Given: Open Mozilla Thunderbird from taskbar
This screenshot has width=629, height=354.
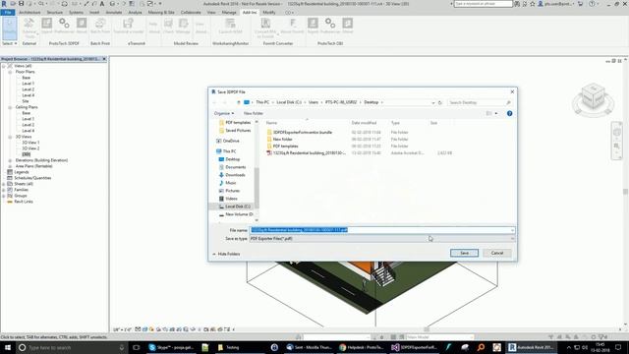Looking at the screenshot, I should (x=309, y=347).
